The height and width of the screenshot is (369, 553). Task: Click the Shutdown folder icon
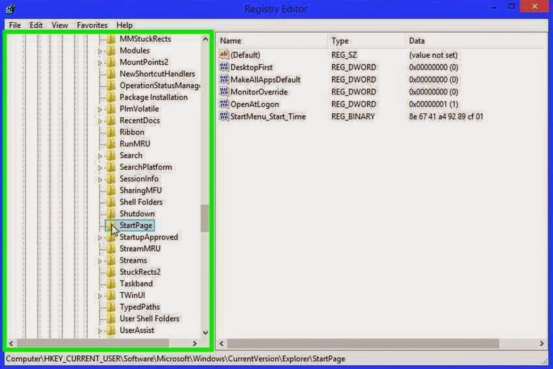tap(111, 213)
